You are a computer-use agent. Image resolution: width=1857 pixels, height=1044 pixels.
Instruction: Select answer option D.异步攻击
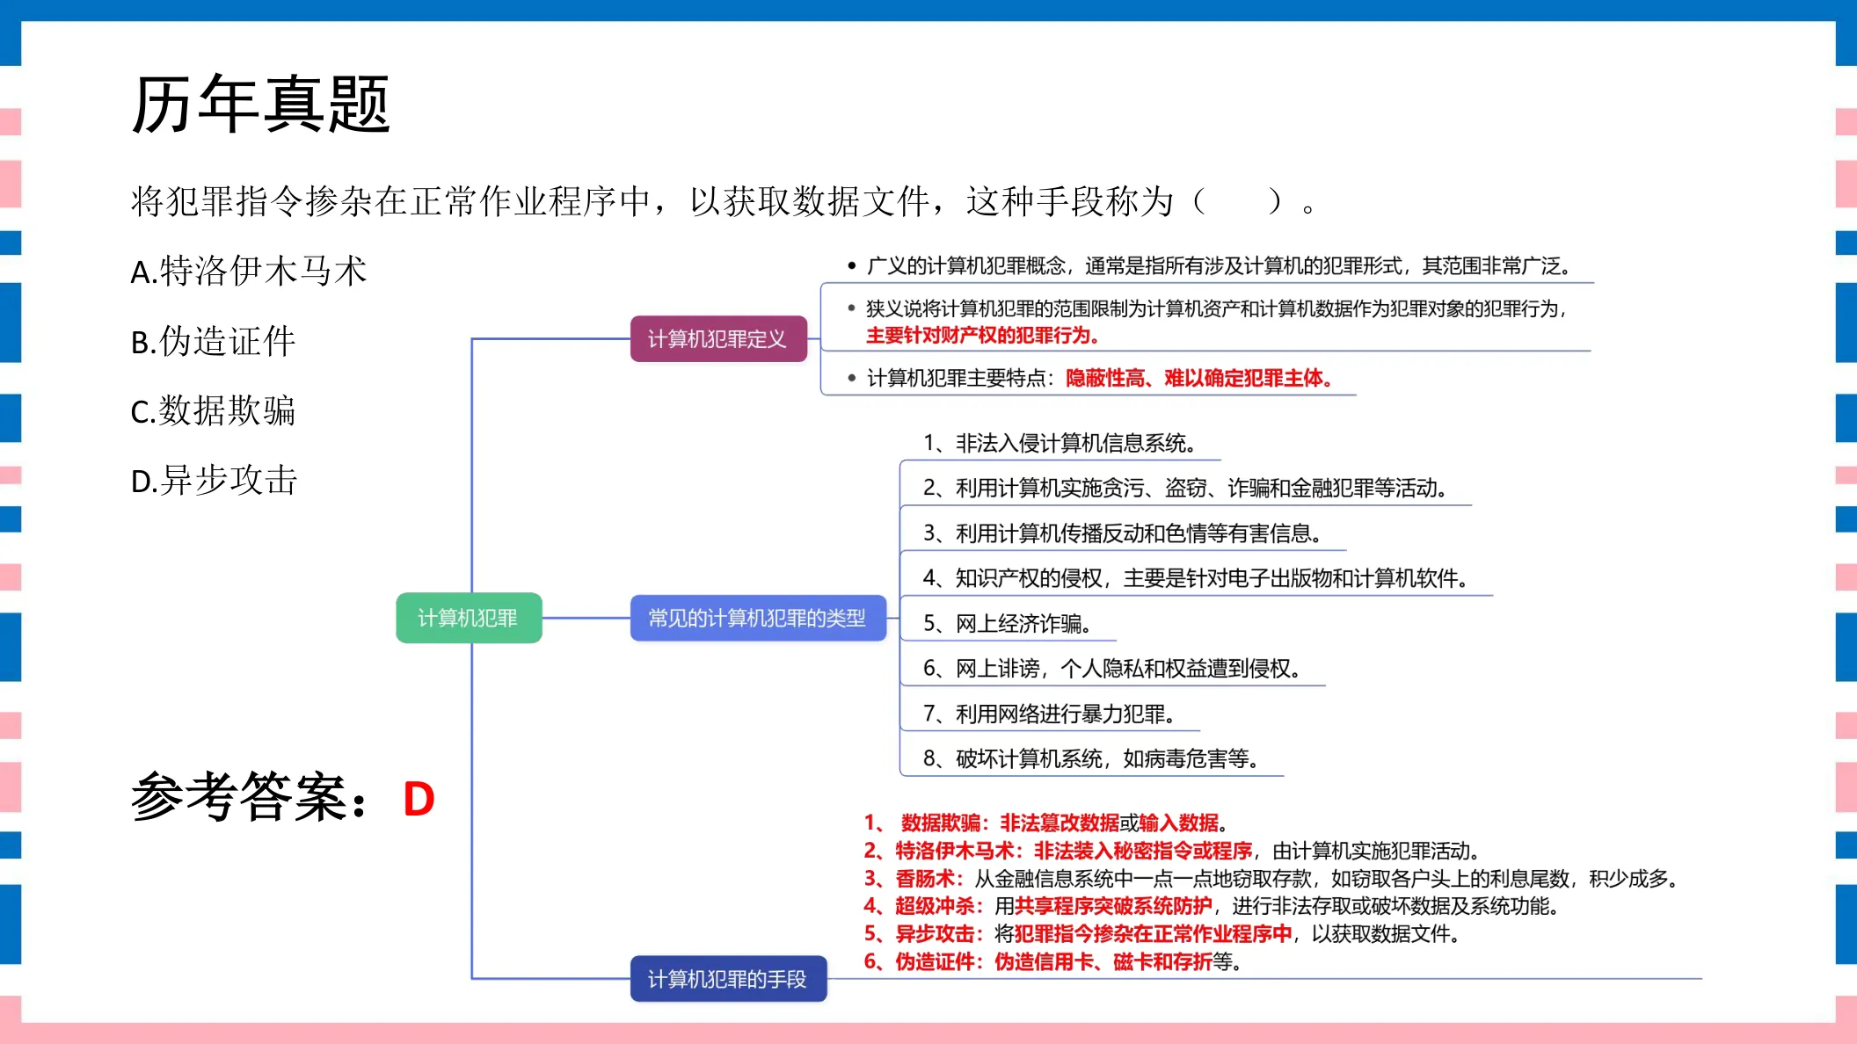tap(214, 480)
